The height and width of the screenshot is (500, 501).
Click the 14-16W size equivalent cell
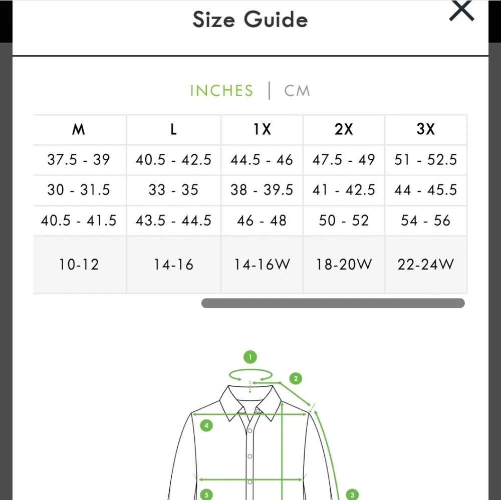[262, 265]
